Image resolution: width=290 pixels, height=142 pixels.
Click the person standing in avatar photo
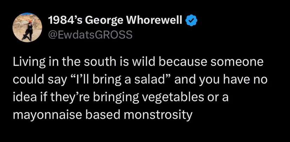coord(28,30)
